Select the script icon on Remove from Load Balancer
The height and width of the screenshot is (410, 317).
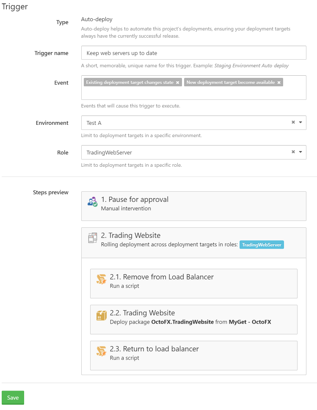(101, 280)
